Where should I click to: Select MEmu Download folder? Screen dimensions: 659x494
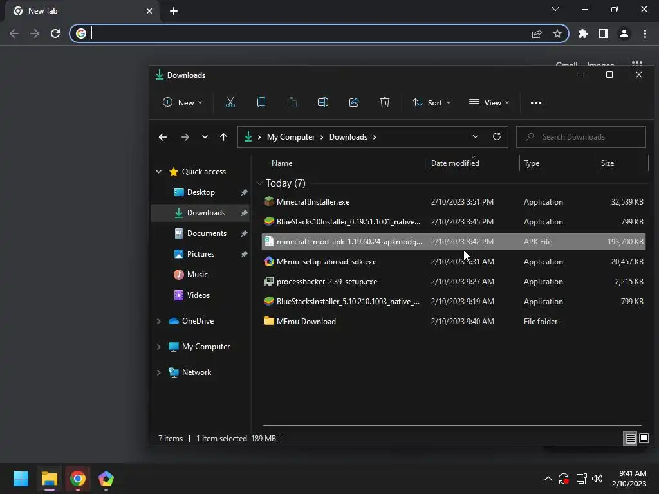click(454, 322)
